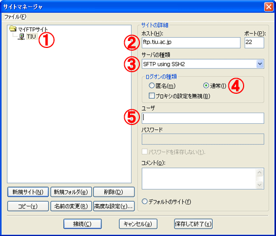Select デフォルトのサイト radio option
Viewport: 276px width, 236px height.
tap(144, 202)
